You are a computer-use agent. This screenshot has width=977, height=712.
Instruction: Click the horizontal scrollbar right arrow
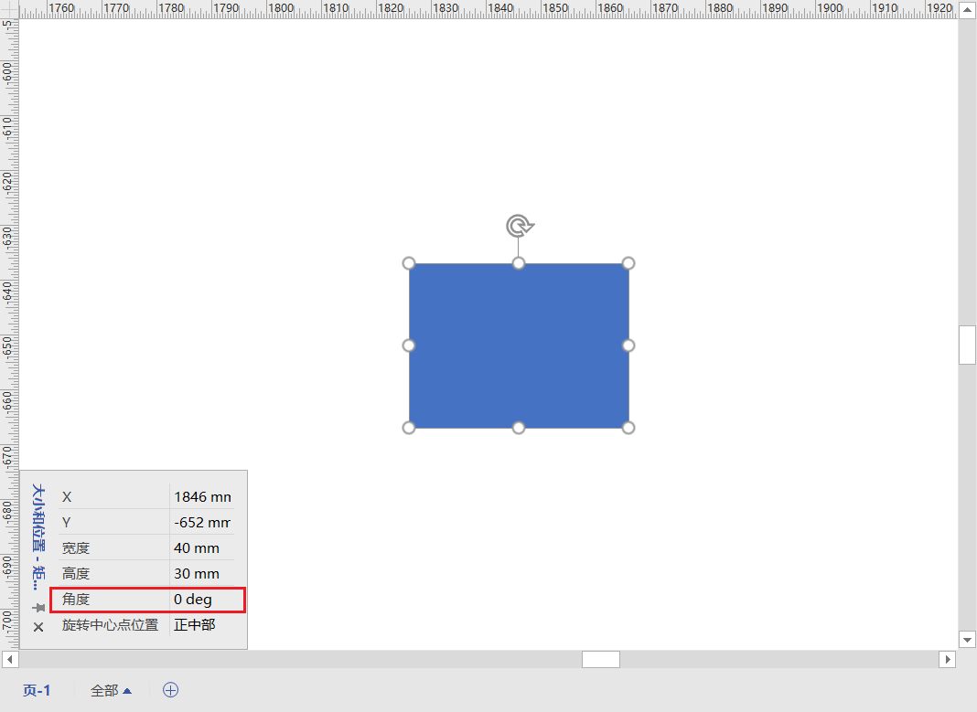[947, 659]
